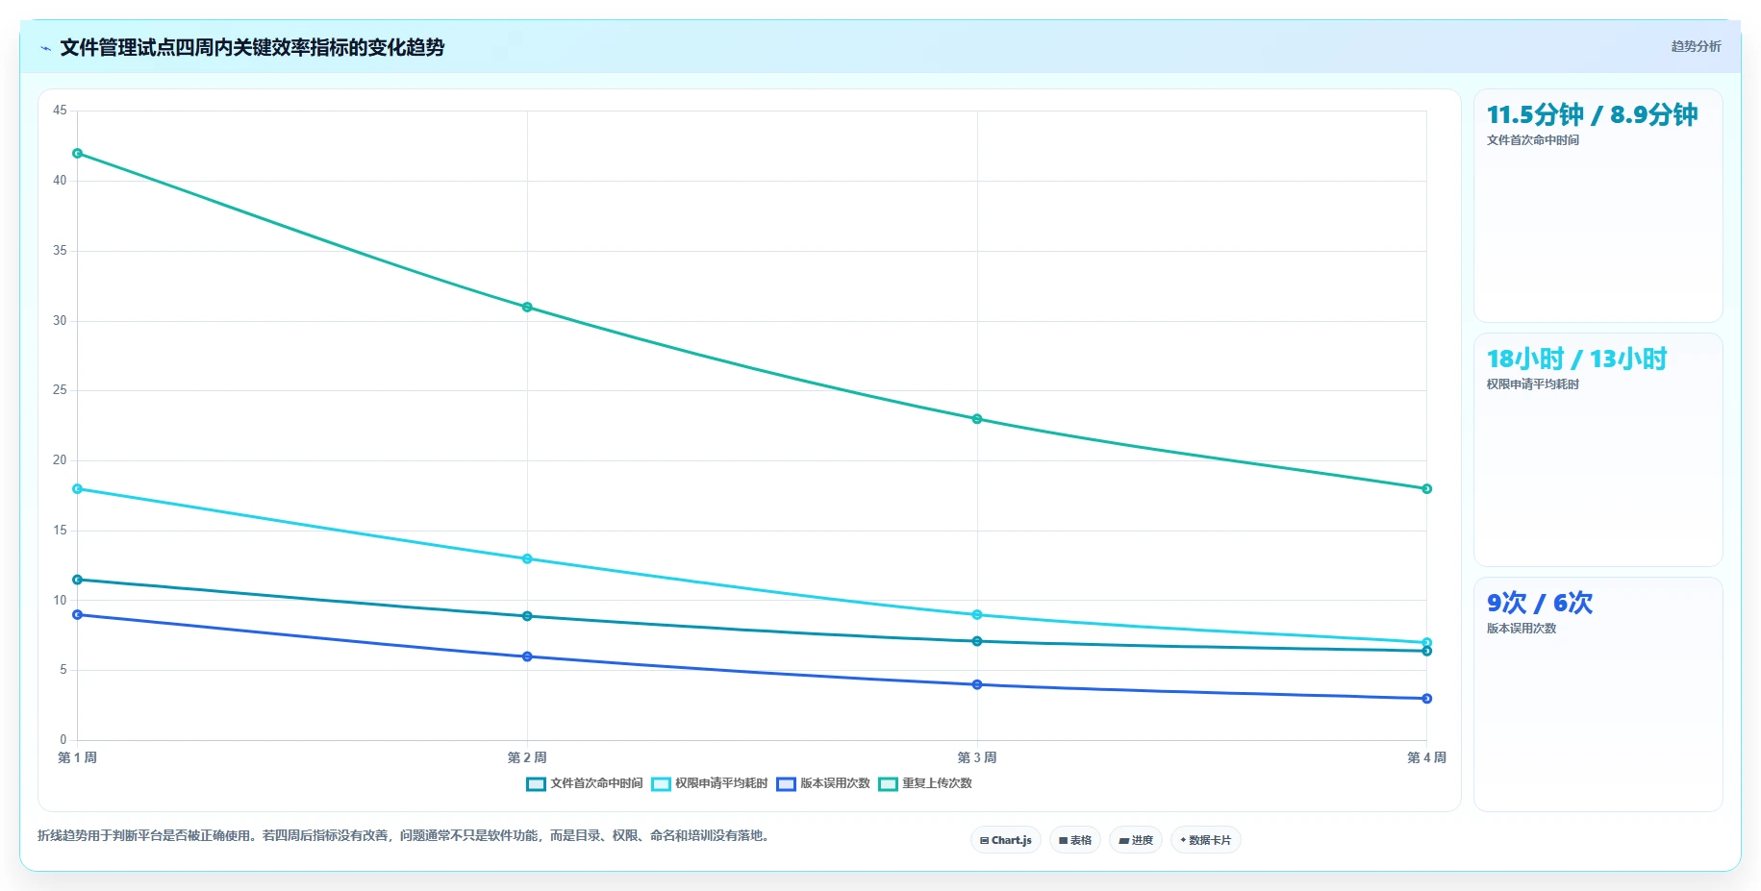Click the y-axis value 40
The image size is (1761, 891).
(60, 181)
